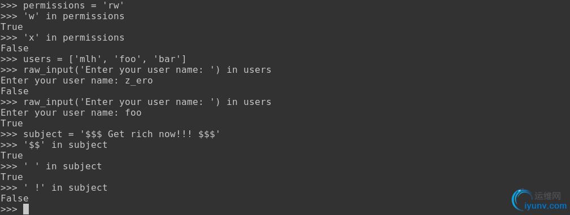570x215 pixels.
Task: Click the terminal cursor at the last prompt
Action: coord(26,209)
